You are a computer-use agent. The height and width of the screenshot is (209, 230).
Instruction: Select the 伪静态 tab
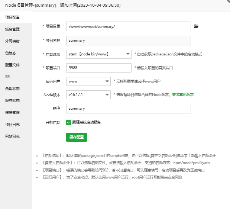tap(16, 53)
